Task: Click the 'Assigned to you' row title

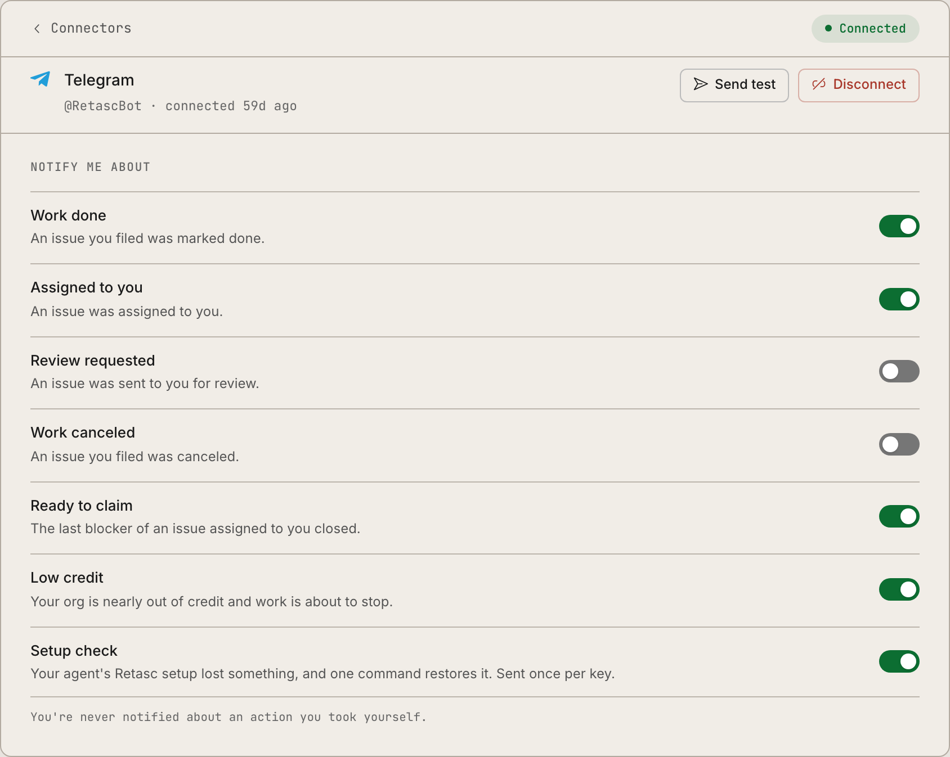Action: point(87,287)
